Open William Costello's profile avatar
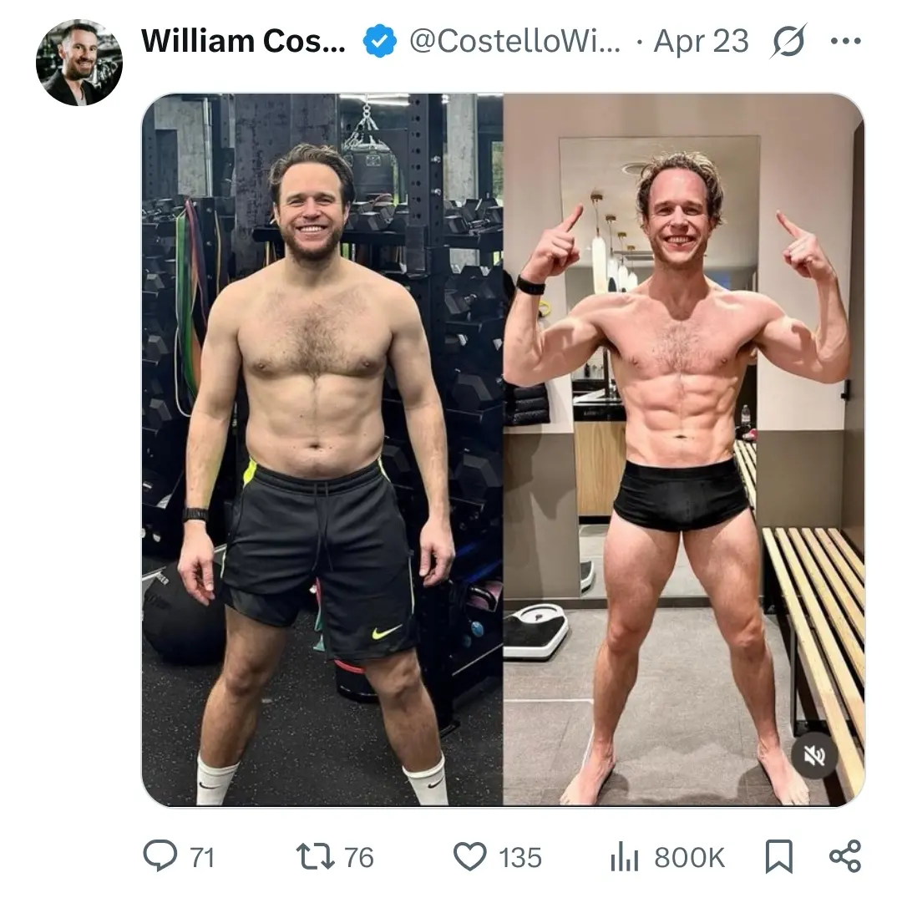 tap(79, 62)
